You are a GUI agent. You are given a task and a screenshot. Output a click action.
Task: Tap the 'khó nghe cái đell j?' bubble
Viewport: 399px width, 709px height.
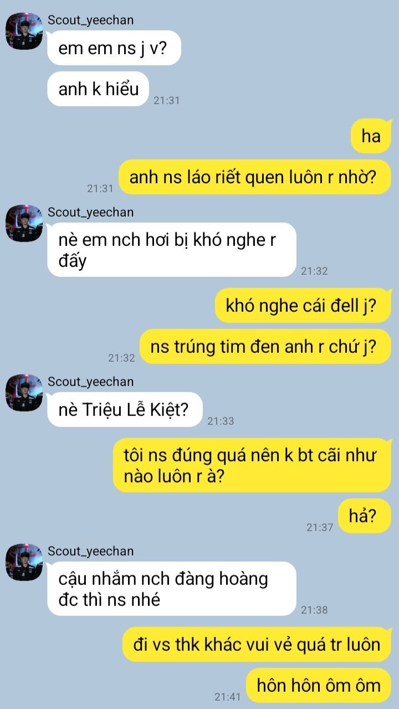click(x=303, y=305)
